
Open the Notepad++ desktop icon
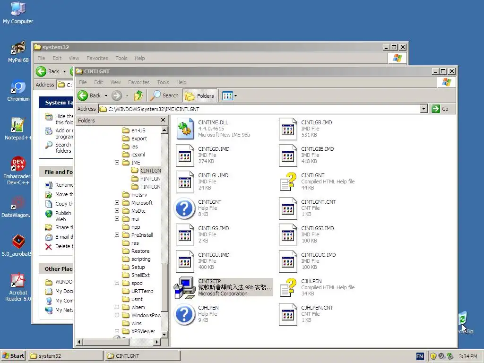tap(18, 129)
